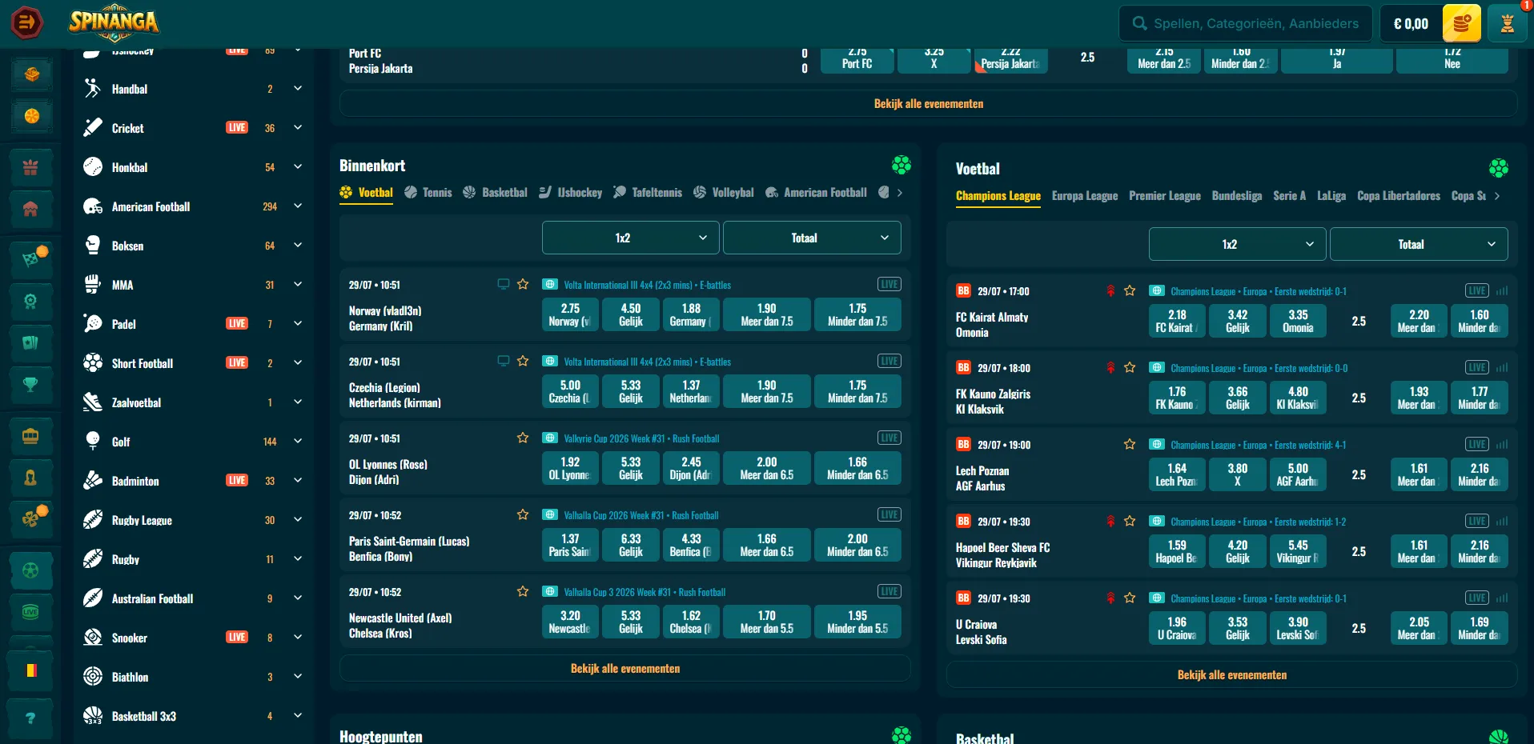Click the Snooker icon in sports list

93,638
